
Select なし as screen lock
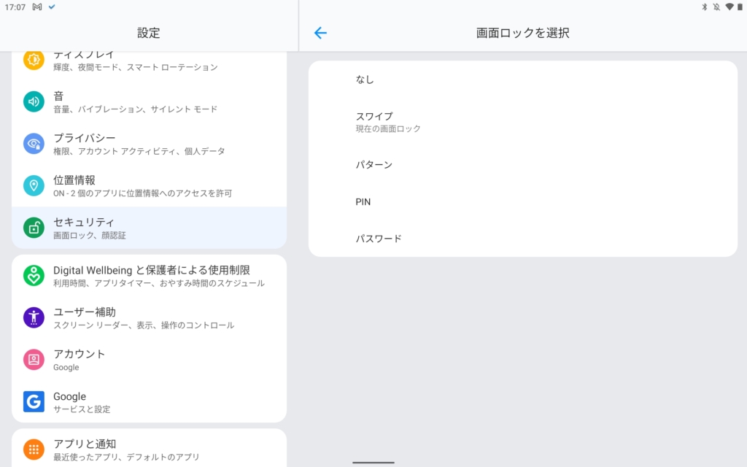[x=365, y=80]
